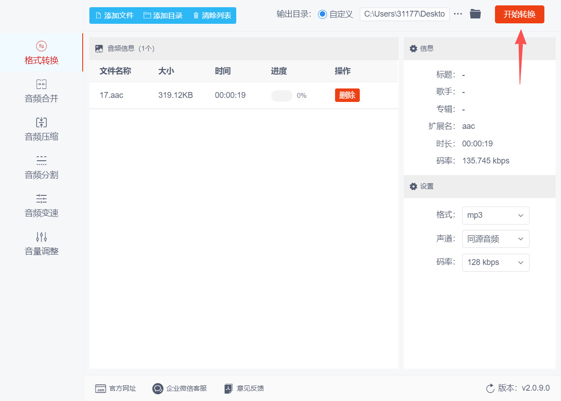Select the 音频压缩 (audio compress) tool
Image resolution: width=561 pixels, height=401 pixels.
pyautogui.click(x=41, y=129)
